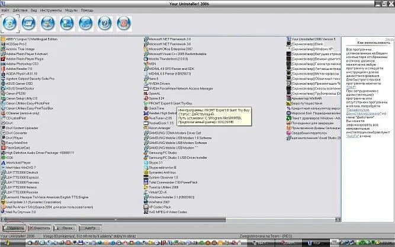Viewport: 395px width, 247px height.
Task: Open the Вид menu
Action: point(34,10)
